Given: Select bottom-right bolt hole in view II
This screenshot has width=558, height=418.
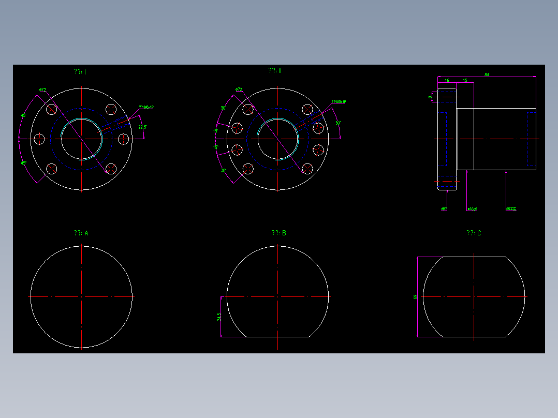Looking at the screenshot, I should [x=307, y=169].
